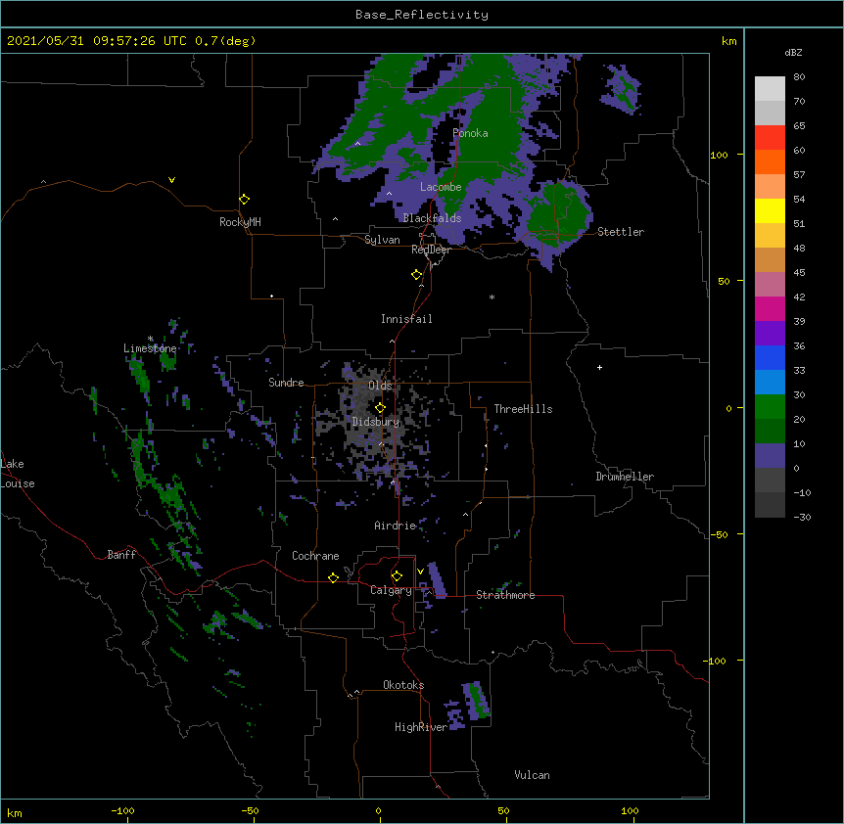
Task: Click the purple radar streak east of Calgary
Action: (437, 579)
